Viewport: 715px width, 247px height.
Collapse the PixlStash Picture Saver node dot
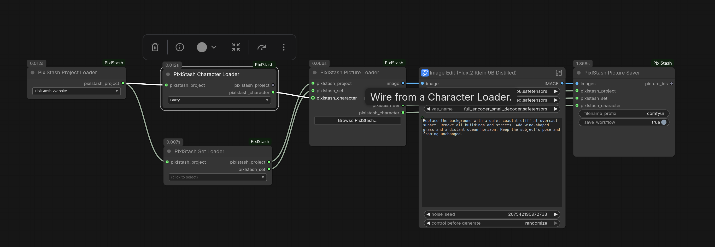pyautogui.click(x=578, y=73)
